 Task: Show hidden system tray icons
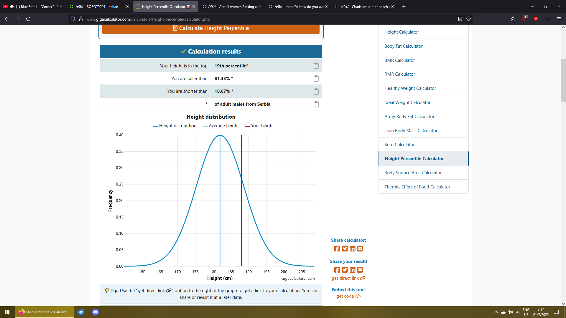496,312
